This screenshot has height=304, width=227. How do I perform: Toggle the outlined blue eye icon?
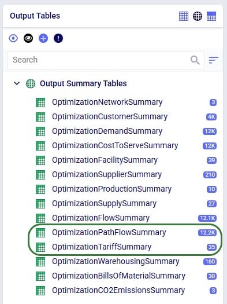(x=13, y=38)
